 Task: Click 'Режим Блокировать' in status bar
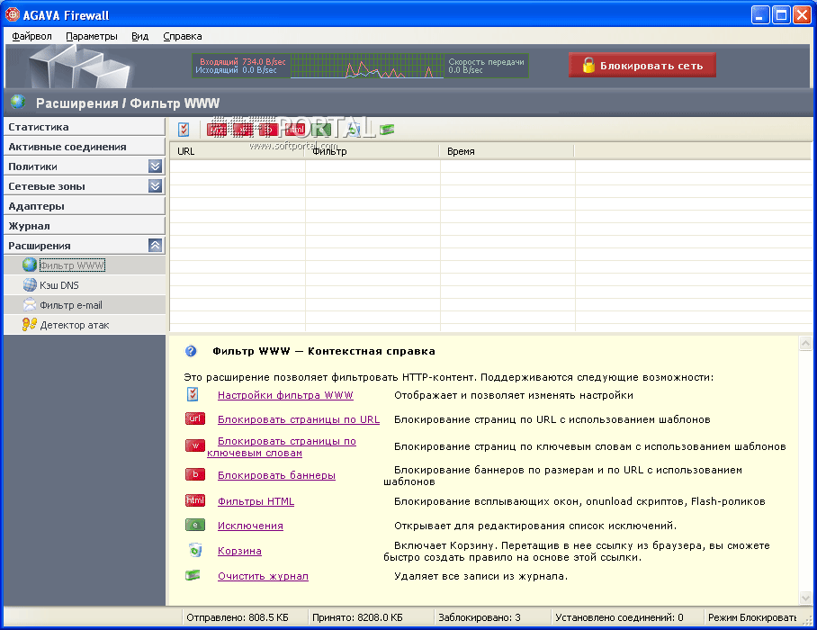click(752, 617)
